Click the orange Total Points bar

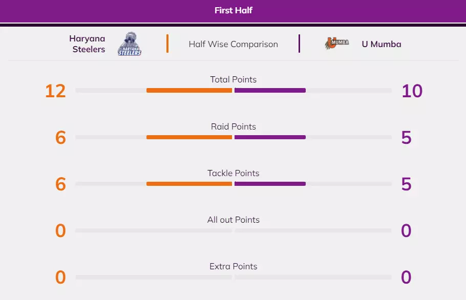[x=189, y=91]
